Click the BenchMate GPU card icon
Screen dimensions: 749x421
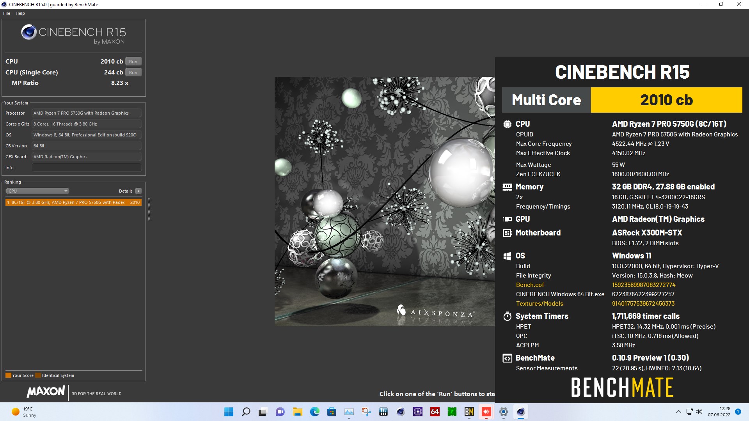[x=507, y=219]
